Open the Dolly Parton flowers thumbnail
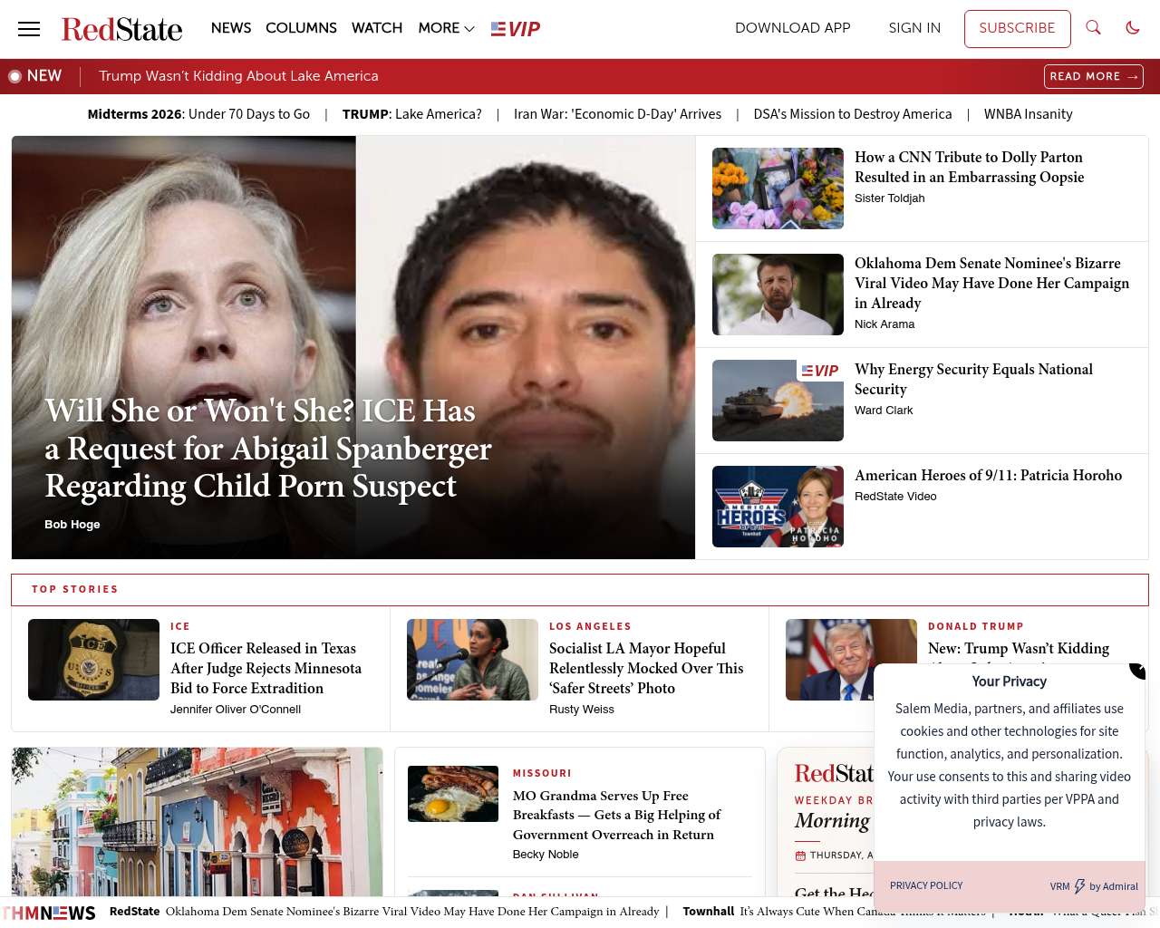Viewport: 1160px width, 928px height. (x=778, y=188)
